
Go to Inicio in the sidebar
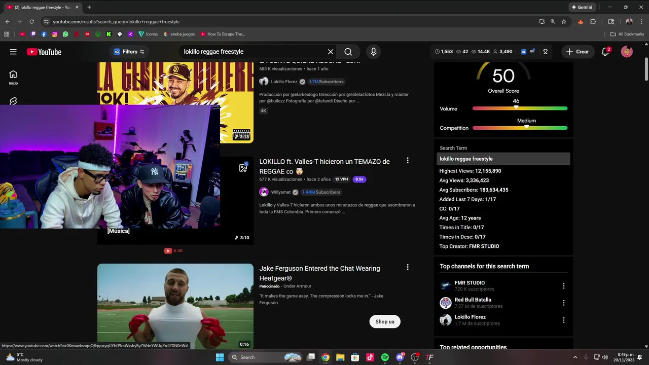13,77
